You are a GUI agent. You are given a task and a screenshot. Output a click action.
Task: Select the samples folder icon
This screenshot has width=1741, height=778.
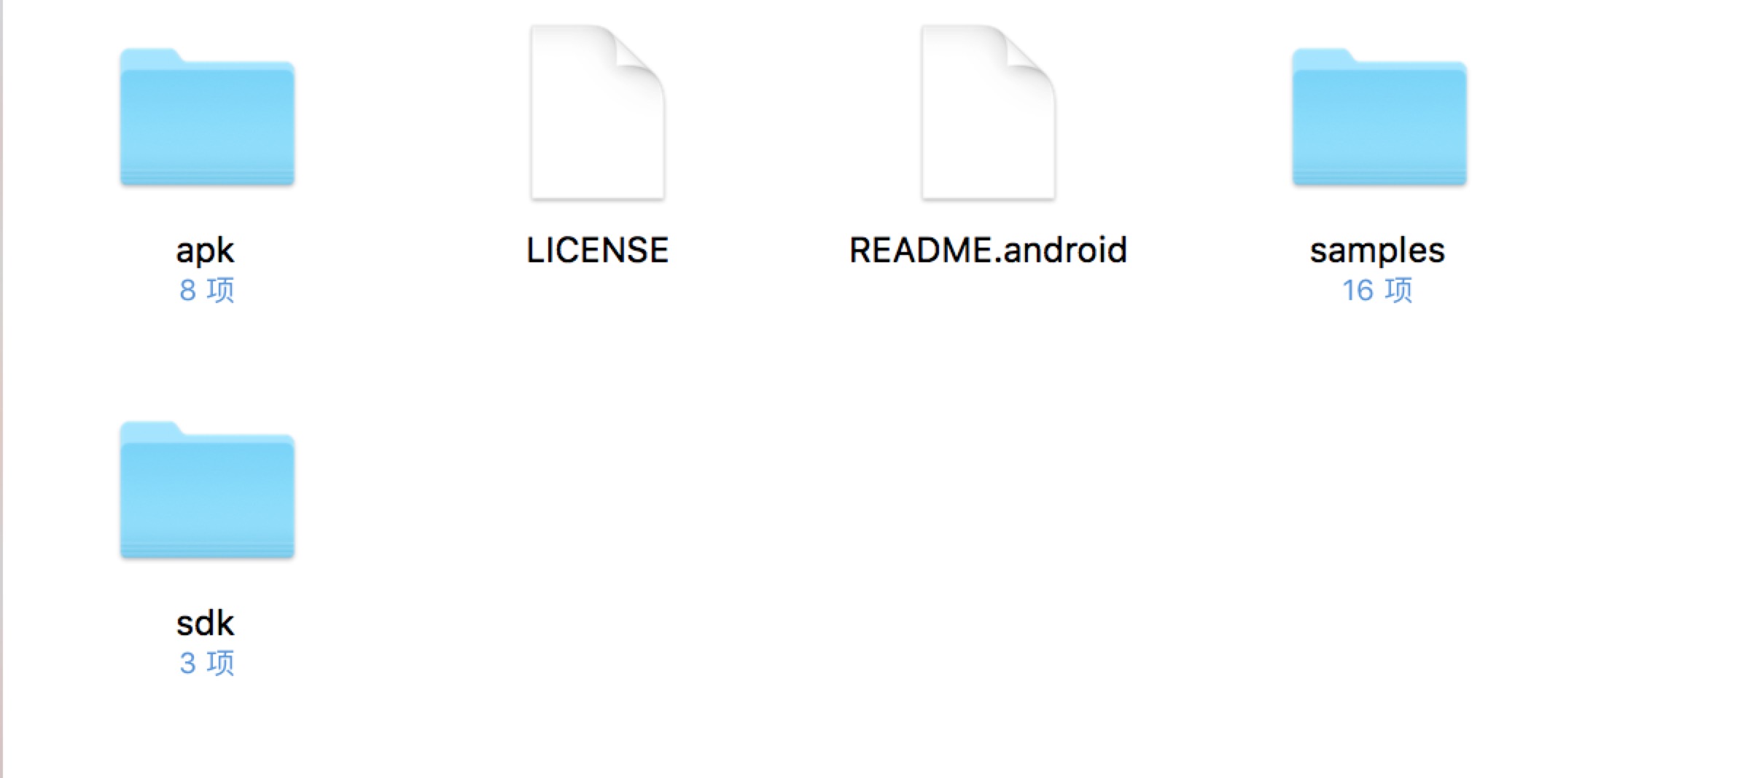[1379, 117]
